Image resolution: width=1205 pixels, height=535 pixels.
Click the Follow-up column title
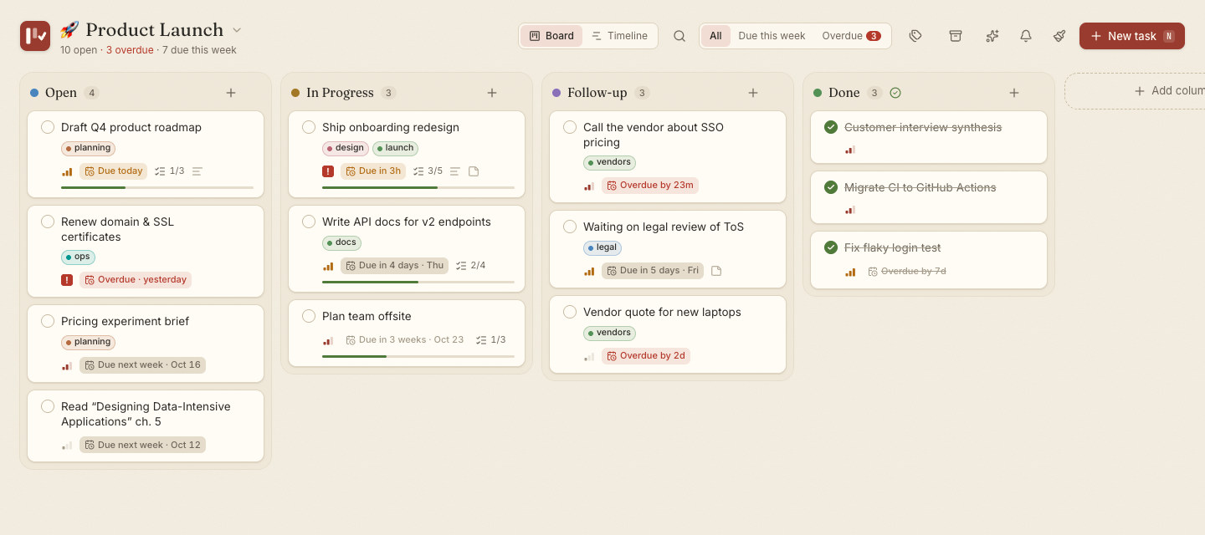tap(597, 93)
